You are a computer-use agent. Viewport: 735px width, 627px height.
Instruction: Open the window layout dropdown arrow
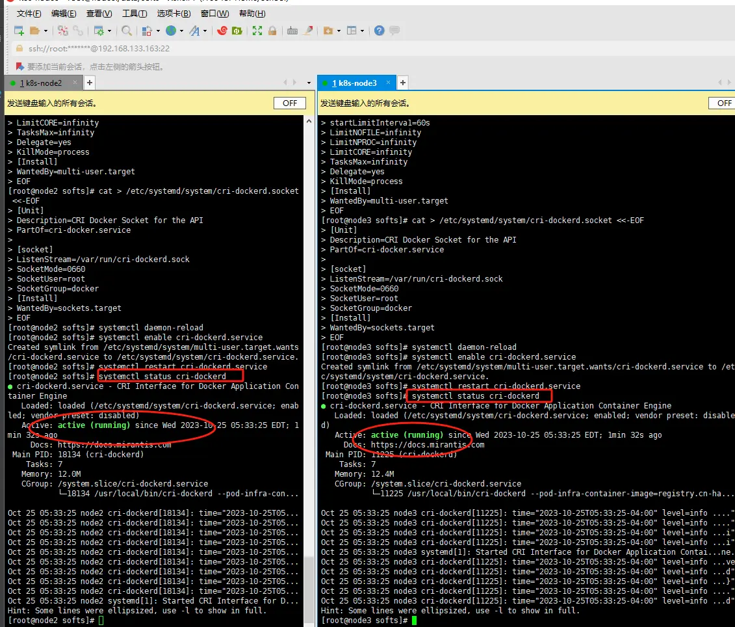click(x=362, y=31)
